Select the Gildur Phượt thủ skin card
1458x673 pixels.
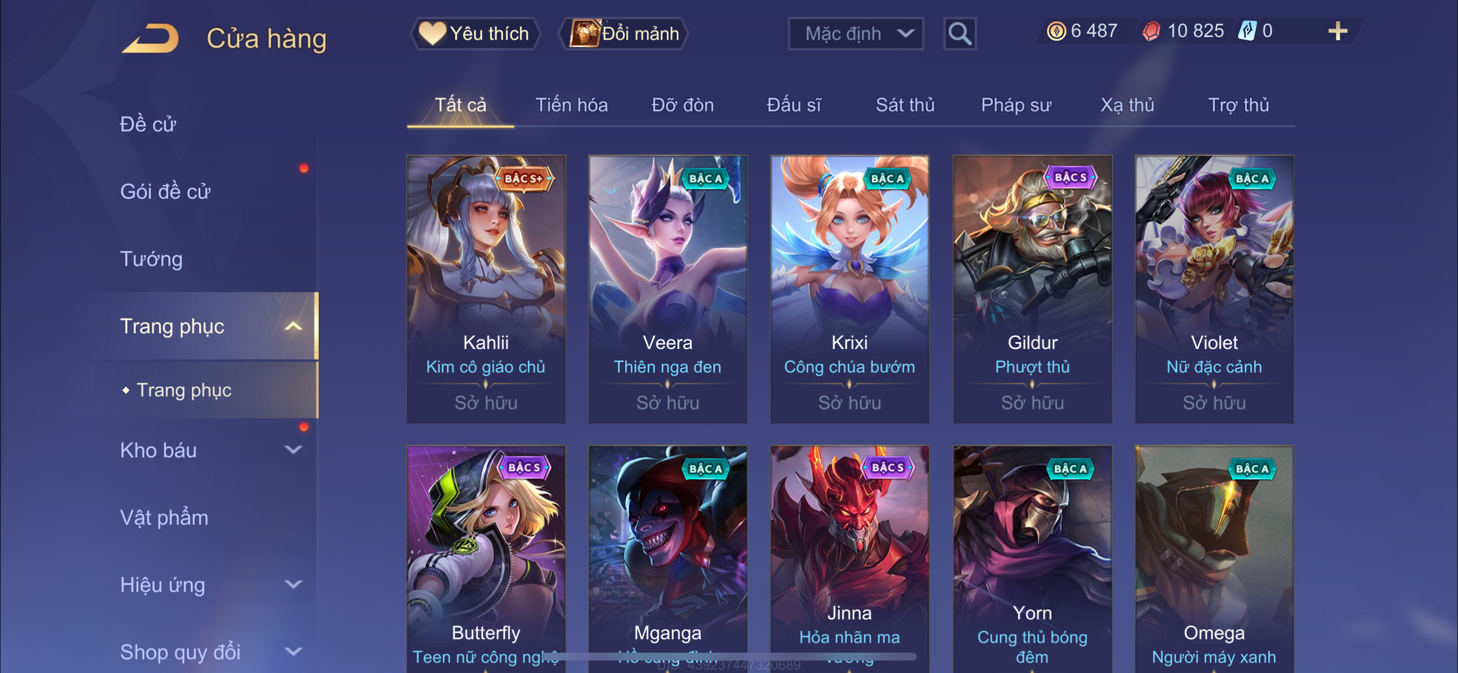pos(1032,289)
